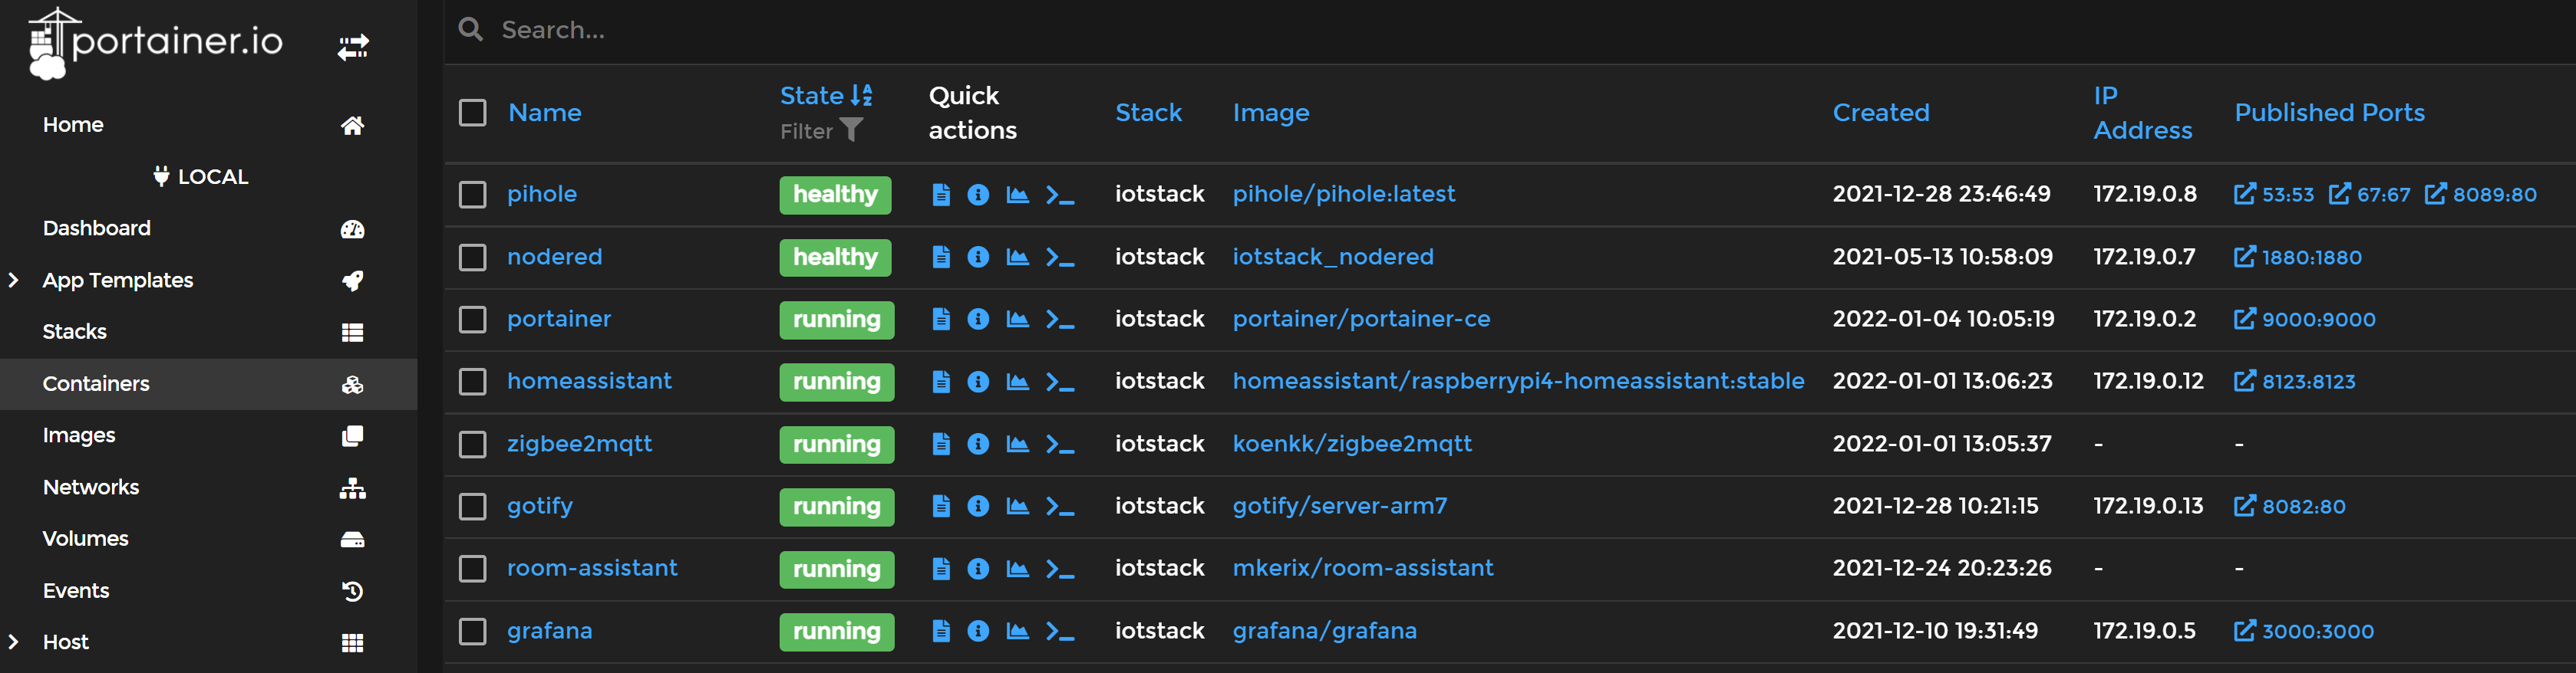
Task: Sort by Created column header
Action: (1880, 113)
